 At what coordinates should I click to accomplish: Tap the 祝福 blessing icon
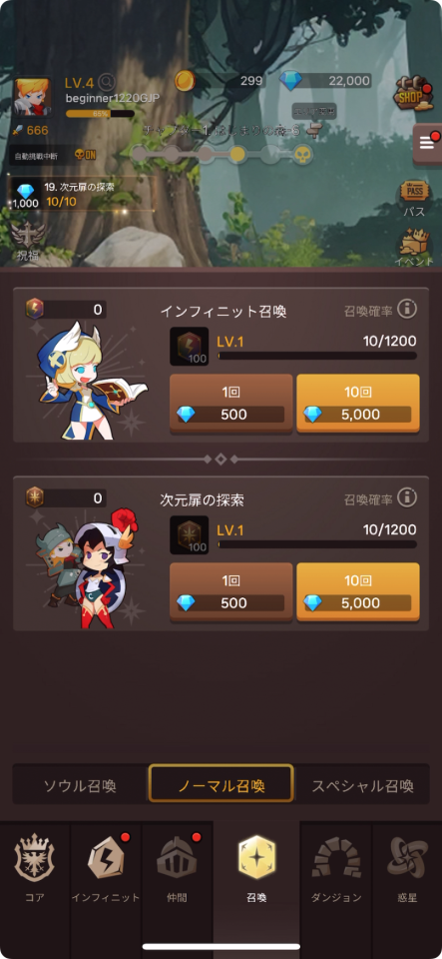coord(27,242)
